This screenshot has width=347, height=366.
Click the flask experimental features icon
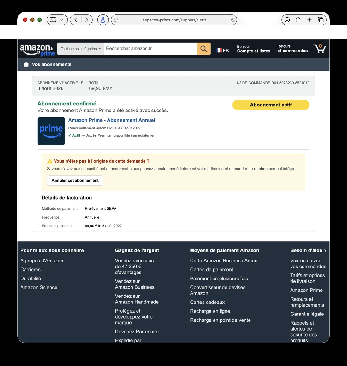[103, 20]
